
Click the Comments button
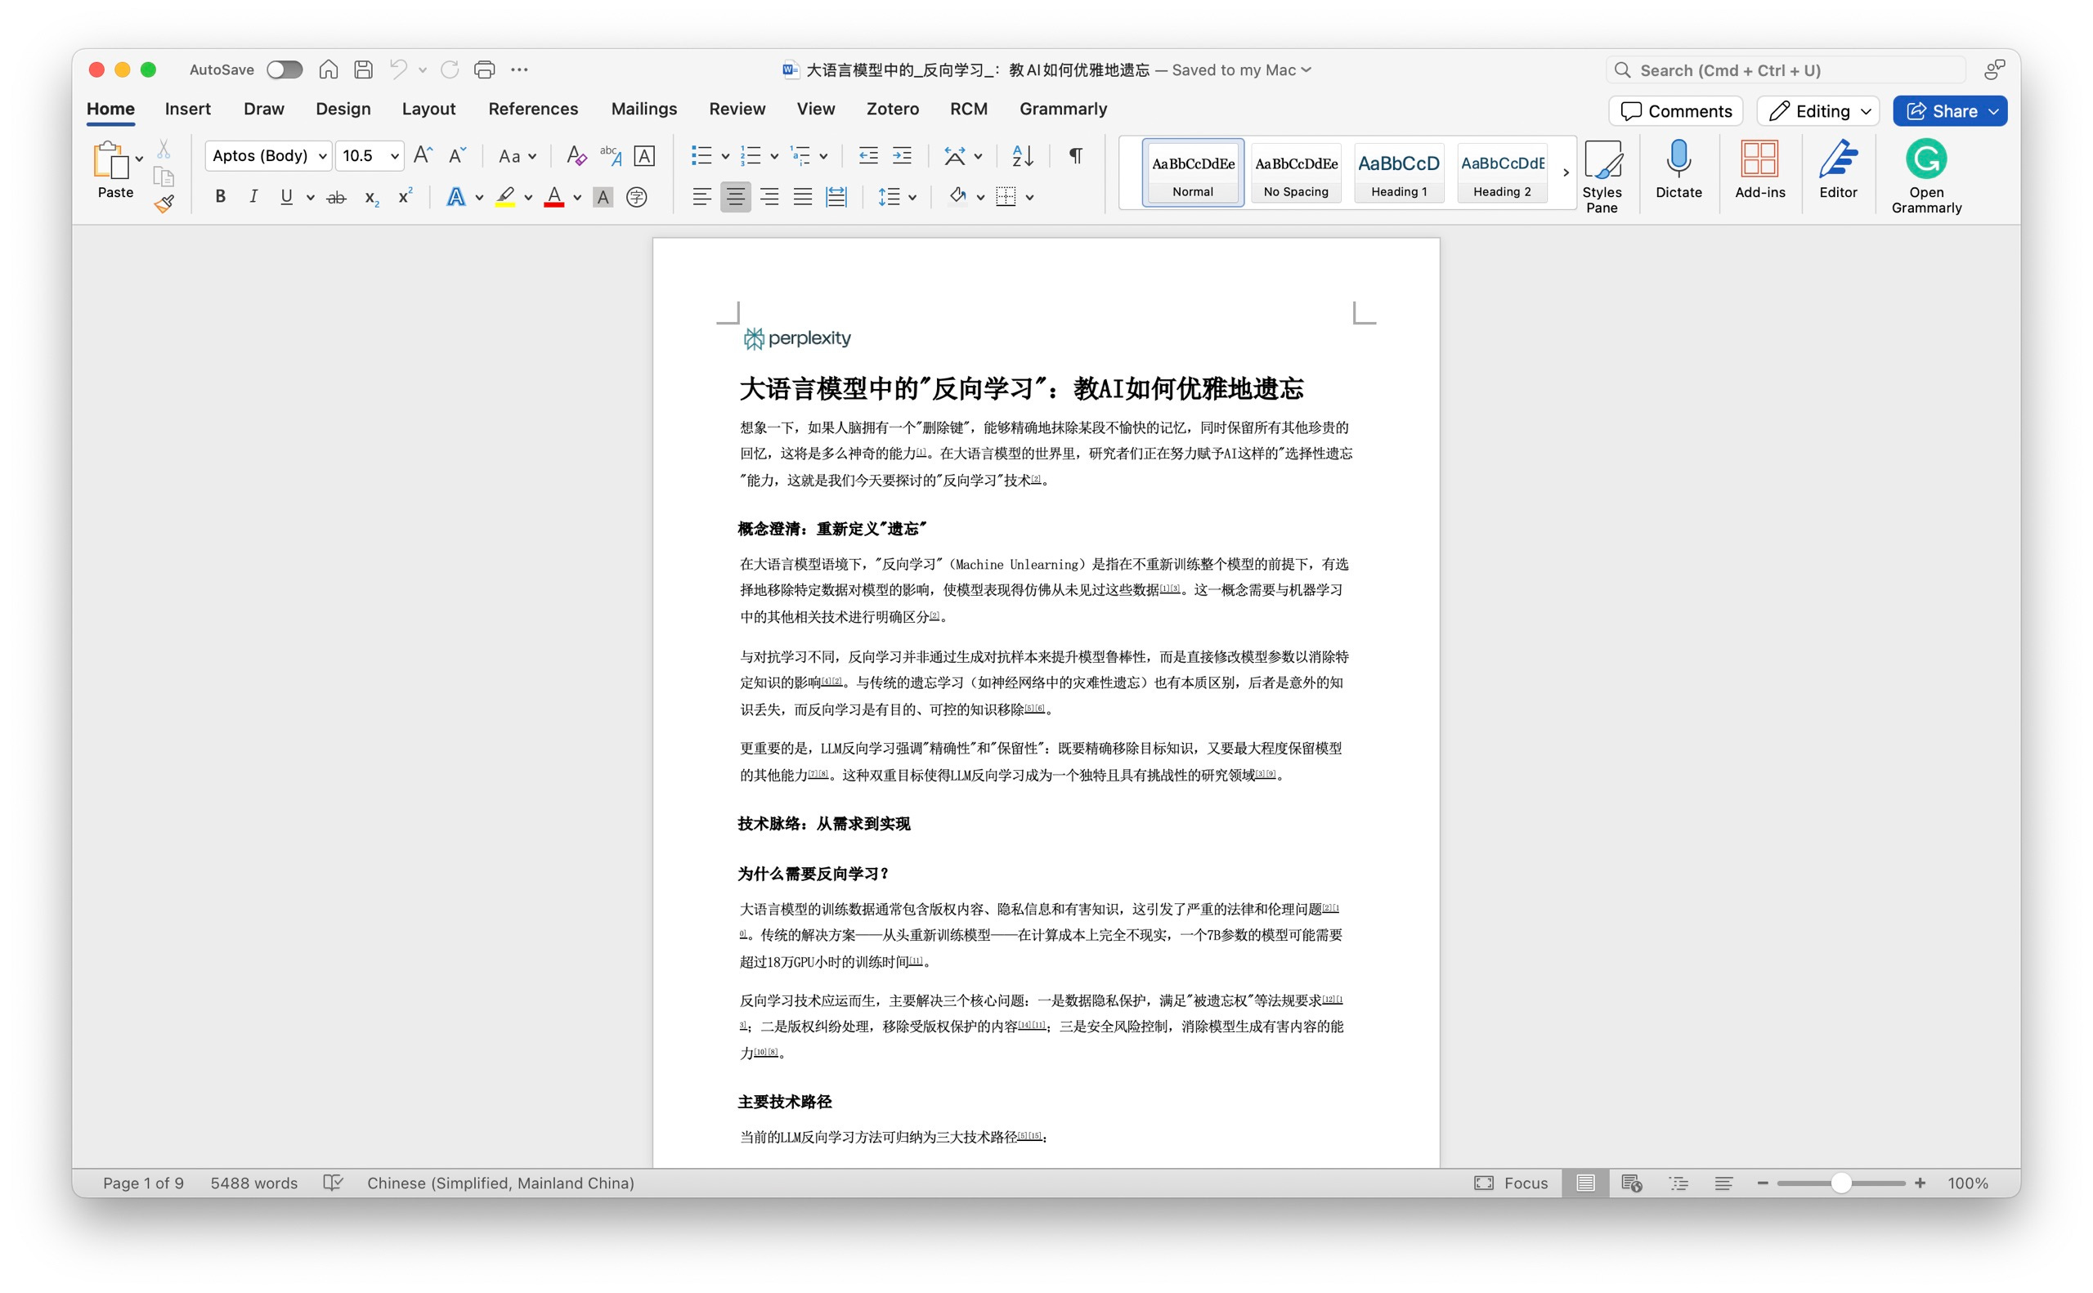coord(1675,111)
